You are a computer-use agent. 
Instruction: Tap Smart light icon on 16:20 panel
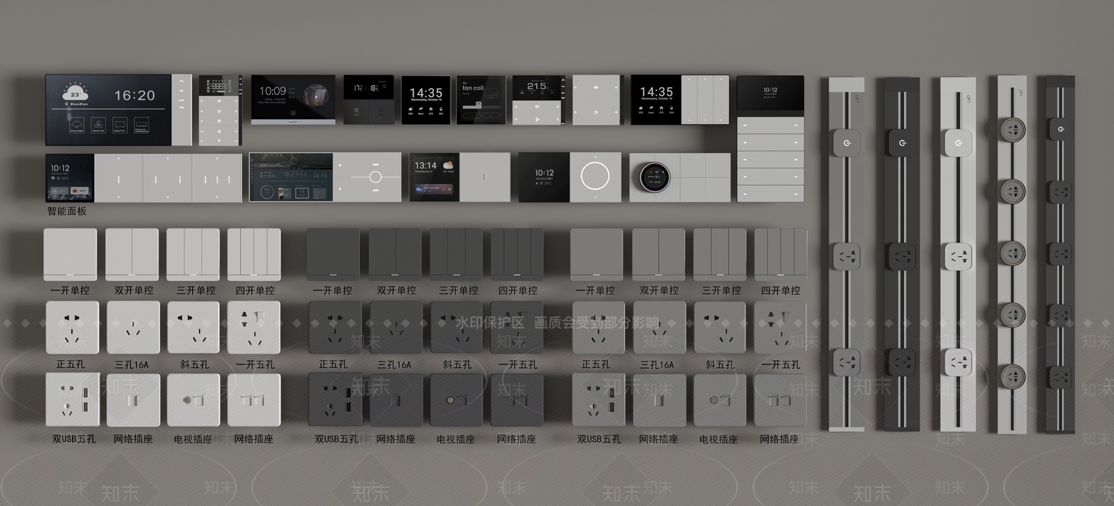[x=77, y=125]
